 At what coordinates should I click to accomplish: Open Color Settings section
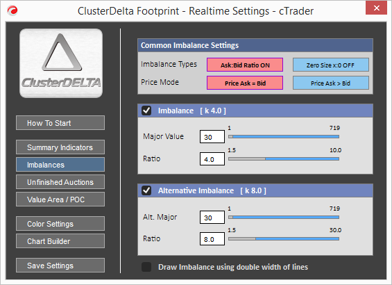60,223
